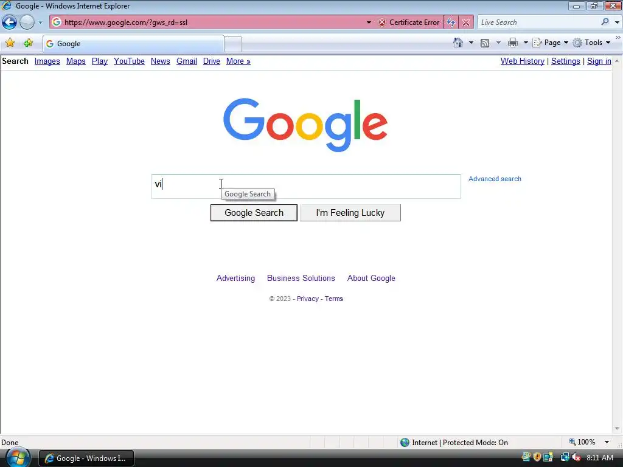Image resolution: width=623 pixels, height=467 pixels.
Task: Open the Privacy link
Action: pyautogui.click(x=307, y=299)
